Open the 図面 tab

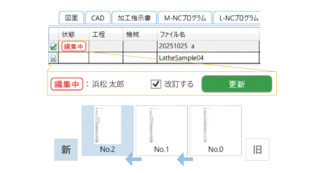coord(72,18)
